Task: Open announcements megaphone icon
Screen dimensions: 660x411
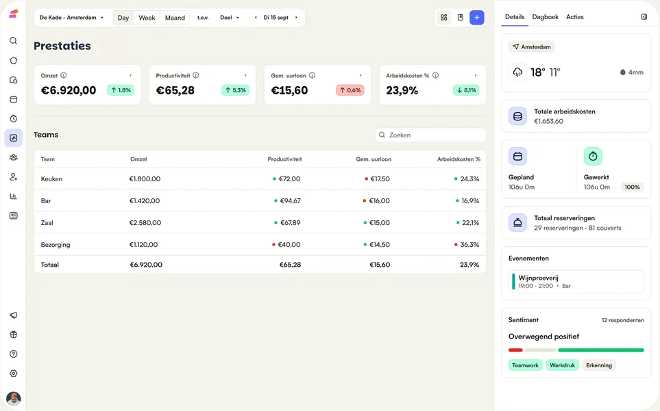Action: coord(14,315)
